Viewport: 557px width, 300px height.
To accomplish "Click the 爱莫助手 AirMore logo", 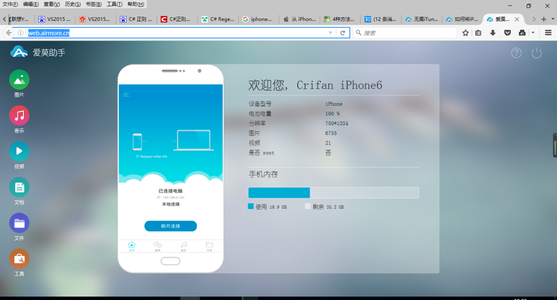I will 38,52.
